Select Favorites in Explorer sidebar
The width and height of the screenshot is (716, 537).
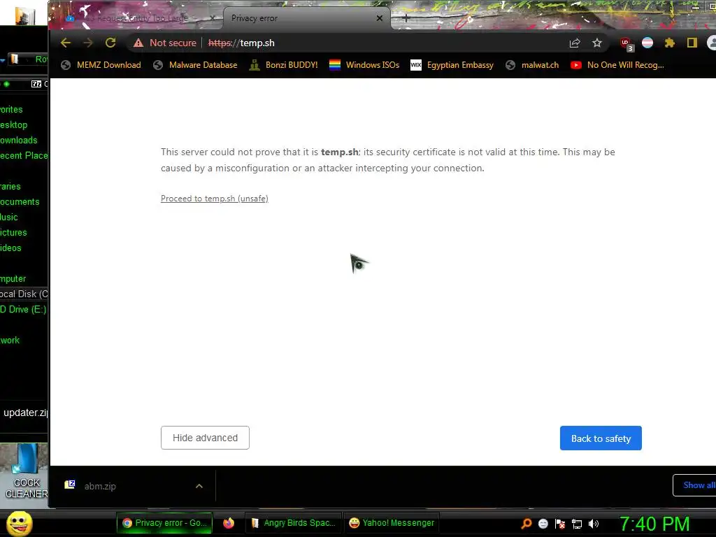coord(11,110)
